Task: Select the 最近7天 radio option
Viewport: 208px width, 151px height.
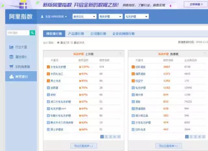Action: (58, 43)
